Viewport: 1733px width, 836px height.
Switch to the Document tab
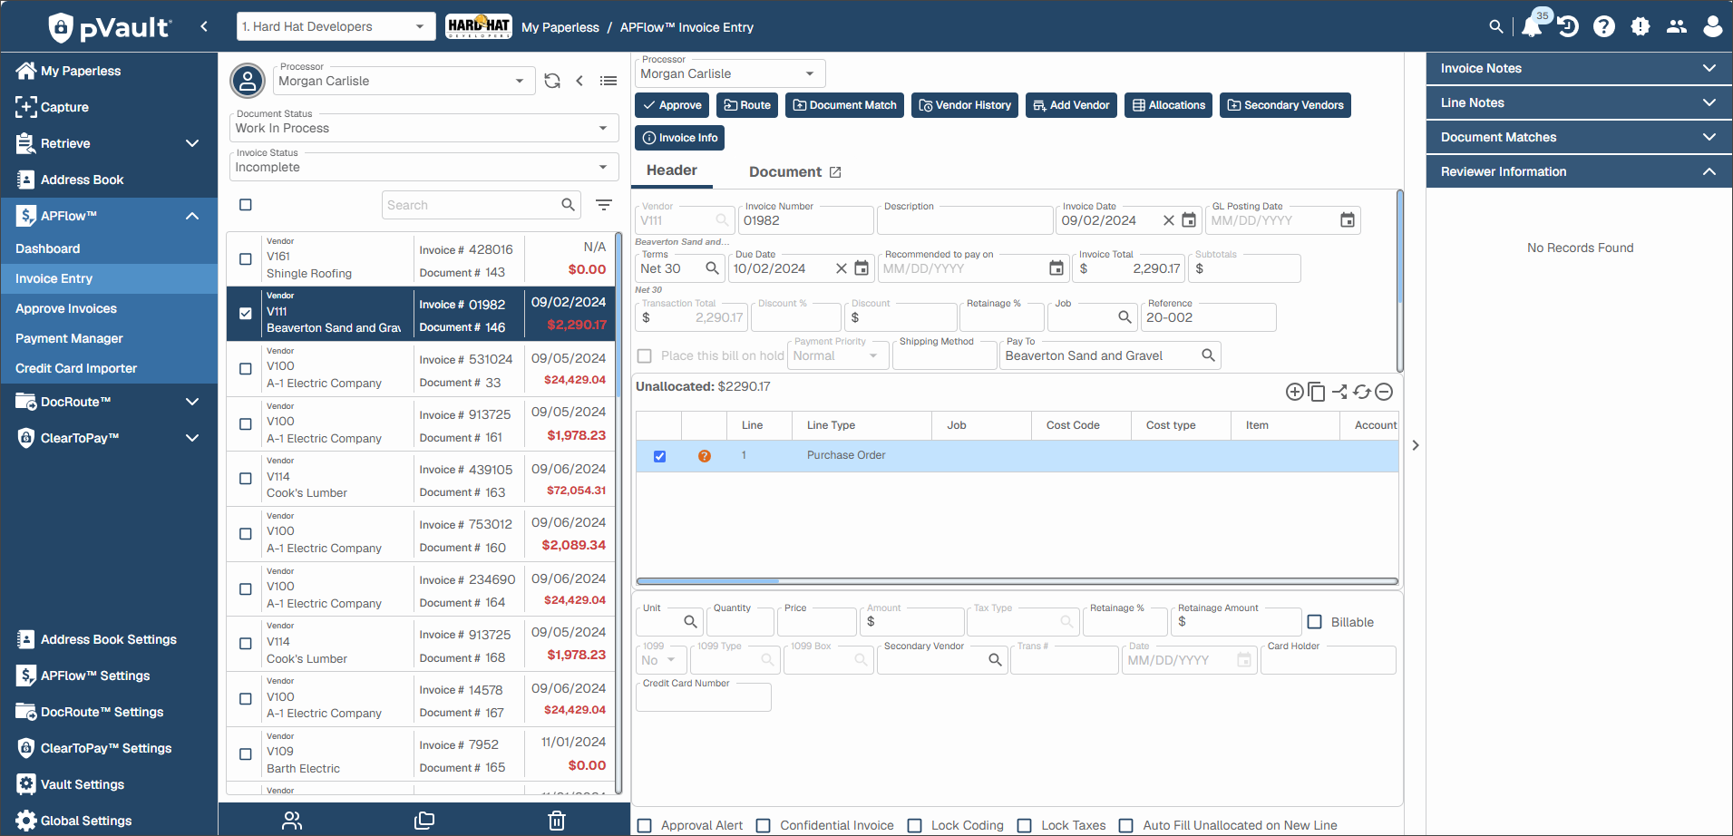coord(794,171)
